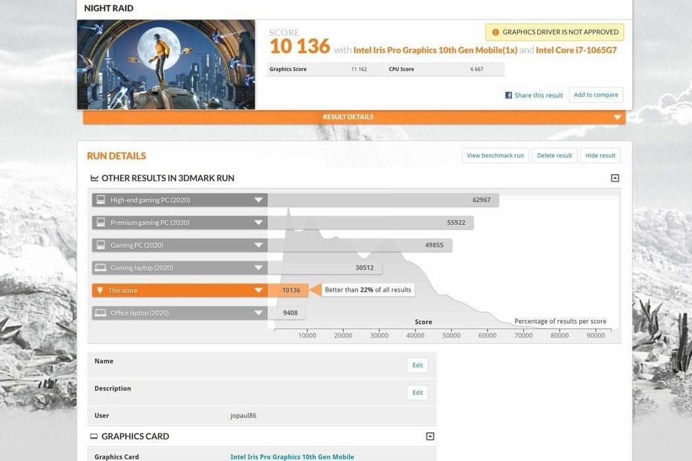
Task: Click the Percentage of results per score label
Action: [x=561, y=321]
